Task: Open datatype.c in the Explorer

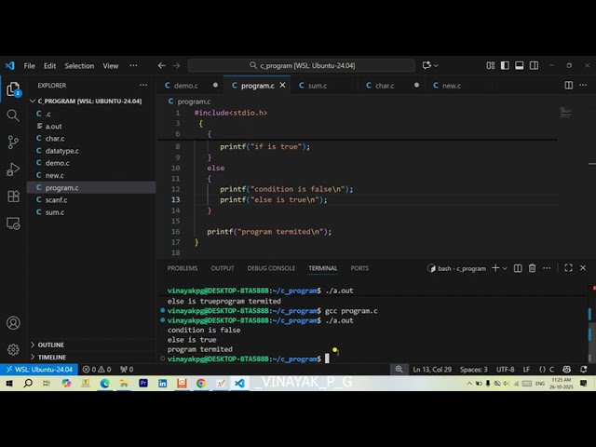Action: (91, 151)
